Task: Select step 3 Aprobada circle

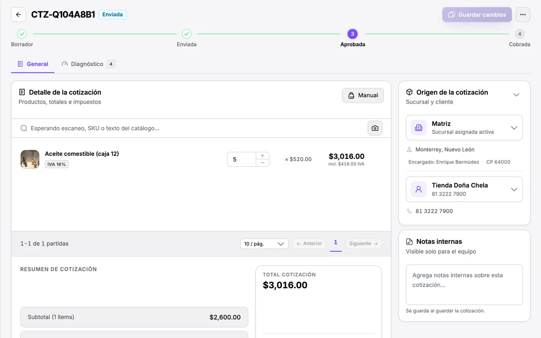Action: click(353, 34)
